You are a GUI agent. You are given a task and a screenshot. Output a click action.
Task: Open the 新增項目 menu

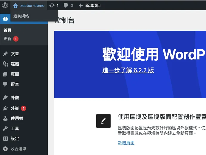click(x=93, y=6)
